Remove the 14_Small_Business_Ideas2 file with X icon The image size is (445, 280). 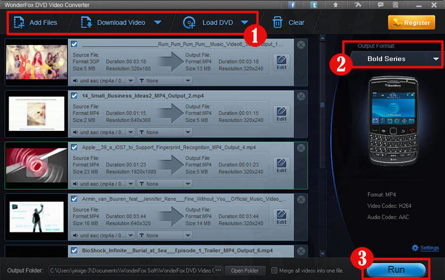tap(301, 97)
